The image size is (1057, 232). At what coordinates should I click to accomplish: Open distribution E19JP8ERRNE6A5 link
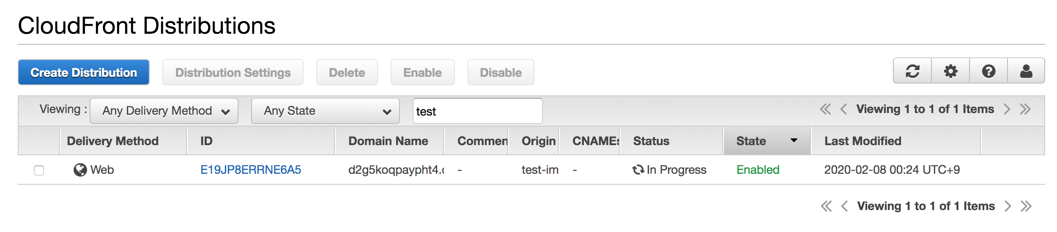click(x=251, y=170)
